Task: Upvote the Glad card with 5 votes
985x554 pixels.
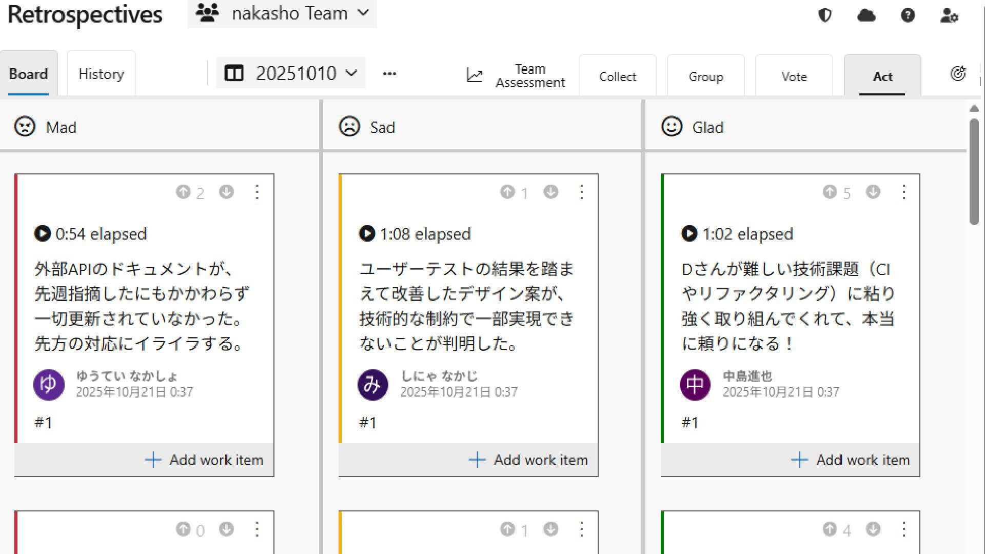Action: (x=830, y=192)
